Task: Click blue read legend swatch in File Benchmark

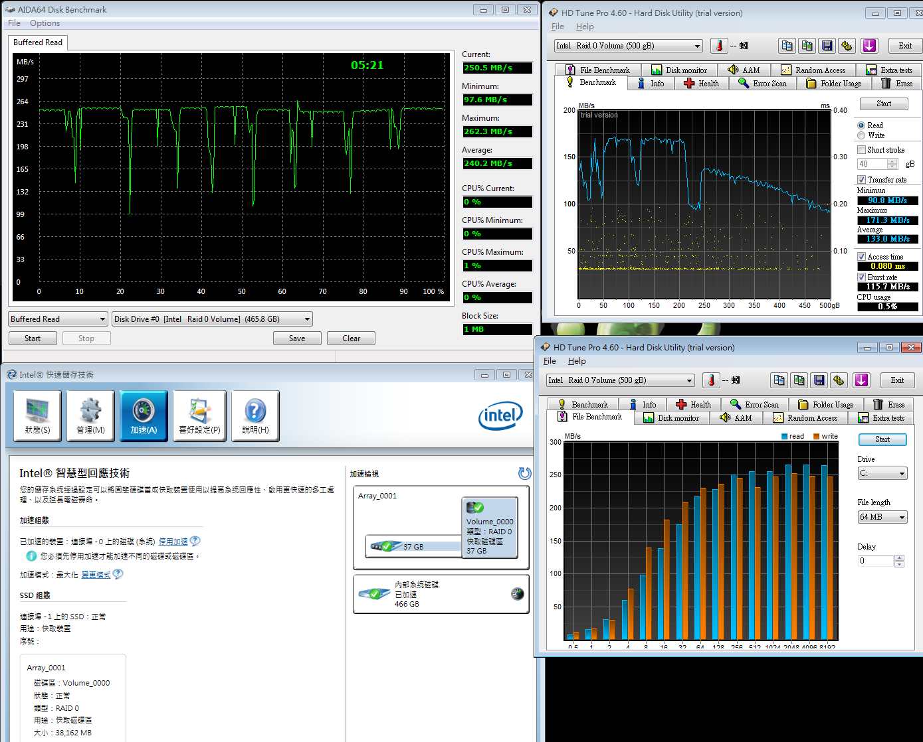Action: pyautogui.click(x=785, y=437)
